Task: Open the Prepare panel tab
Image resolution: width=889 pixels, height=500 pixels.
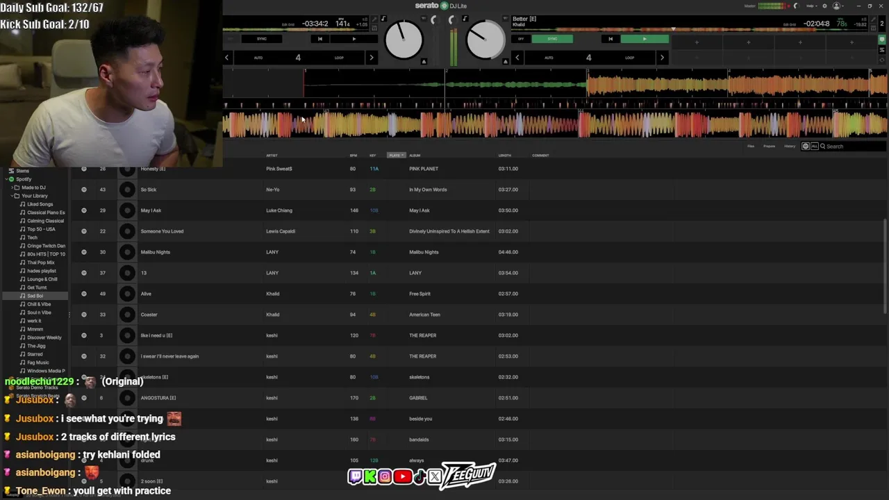Action: [x=770, y=147]
